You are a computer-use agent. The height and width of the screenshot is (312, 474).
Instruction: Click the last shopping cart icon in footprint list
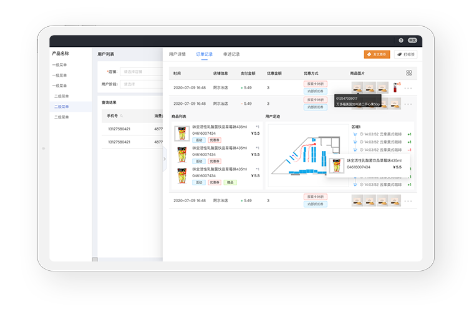click(355, 184)
